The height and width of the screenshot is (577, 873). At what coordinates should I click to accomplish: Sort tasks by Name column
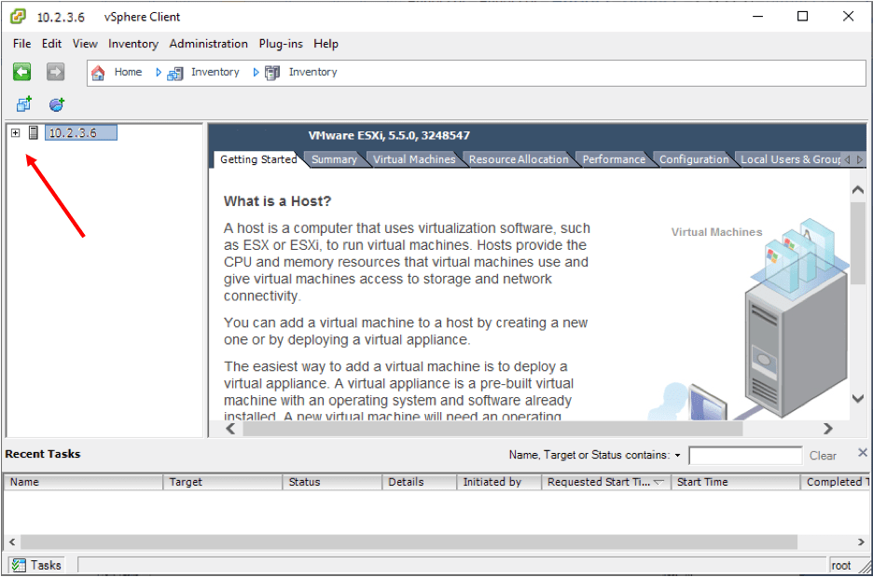[83, 482]
